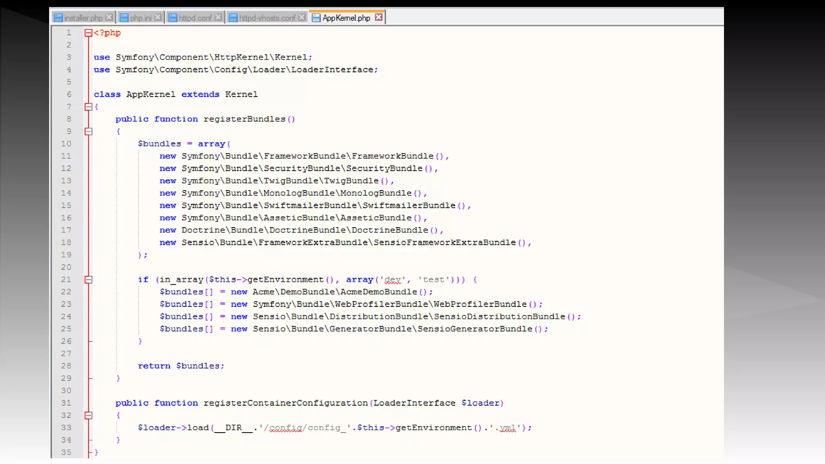Place cursor on return $bundles line
Image resolution: width=825 pixels, height=464 pixels.
(181, 366)
